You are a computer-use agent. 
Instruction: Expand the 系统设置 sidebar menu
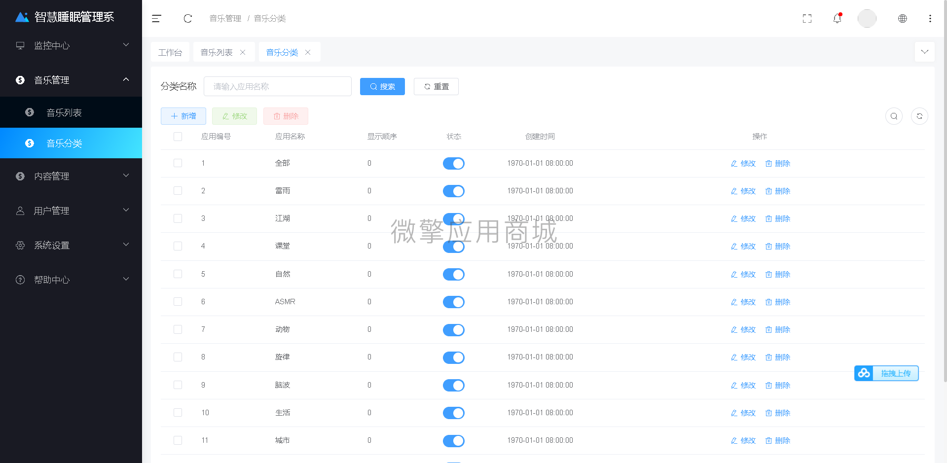(x=71, y=245)
